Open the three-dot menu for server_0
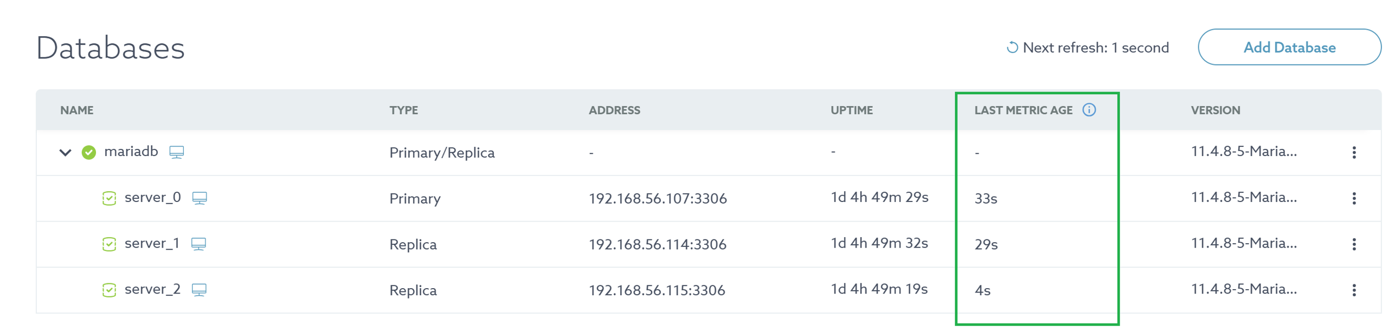The width and height of the screenshot is (1388, 332). pos(1353,199)
